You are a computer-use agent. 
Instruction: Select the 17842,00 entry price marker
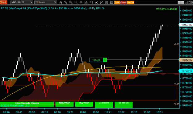pyautogui.click(x=186, y=60)
